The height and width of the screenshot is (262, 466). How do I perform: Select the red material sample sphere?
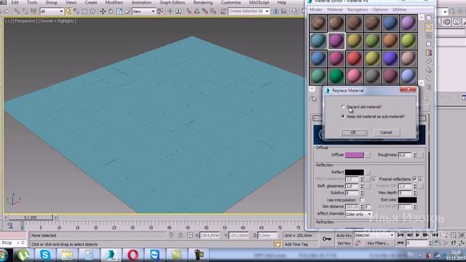pyautogui.click(x=354, y=58)
